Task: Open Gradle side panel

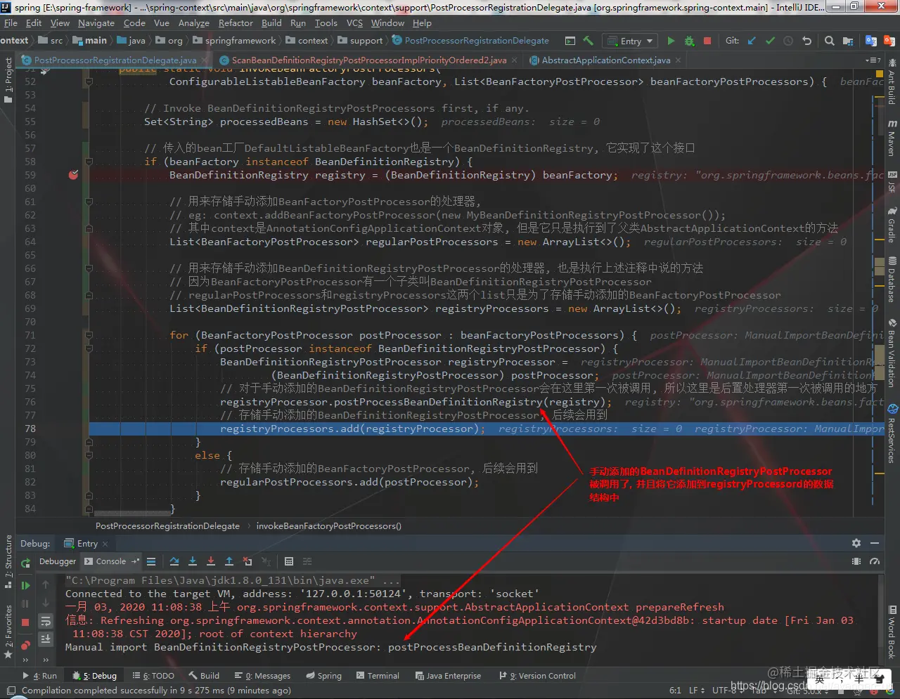Action: tap(892, 224)
